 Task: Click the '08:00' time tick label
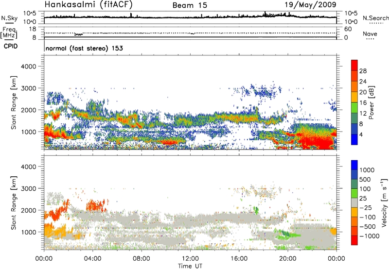141,259
